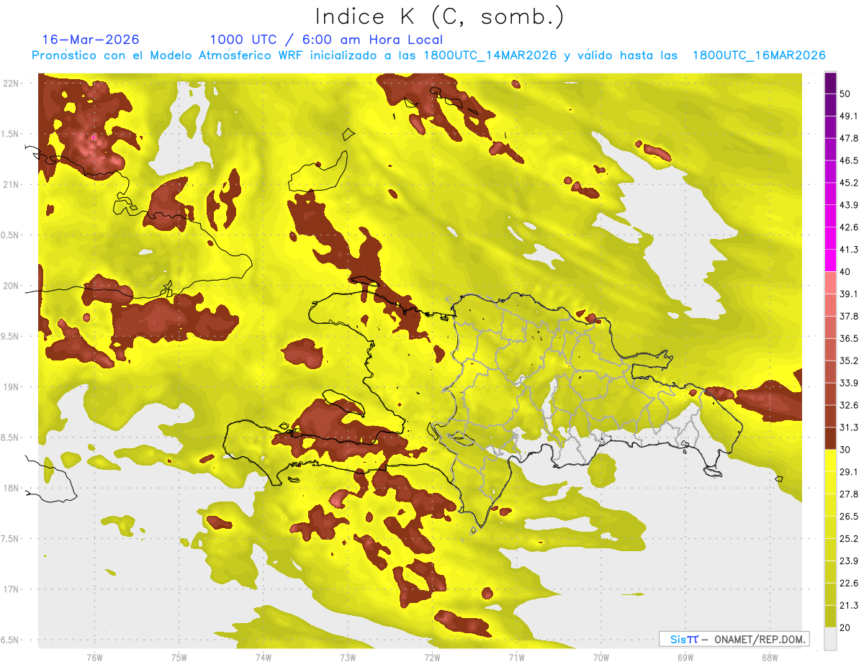Click the 19N latitude axis label
The height and width of the screenshot is (667, 864).
pyautogui.click(x=12, y=386)
